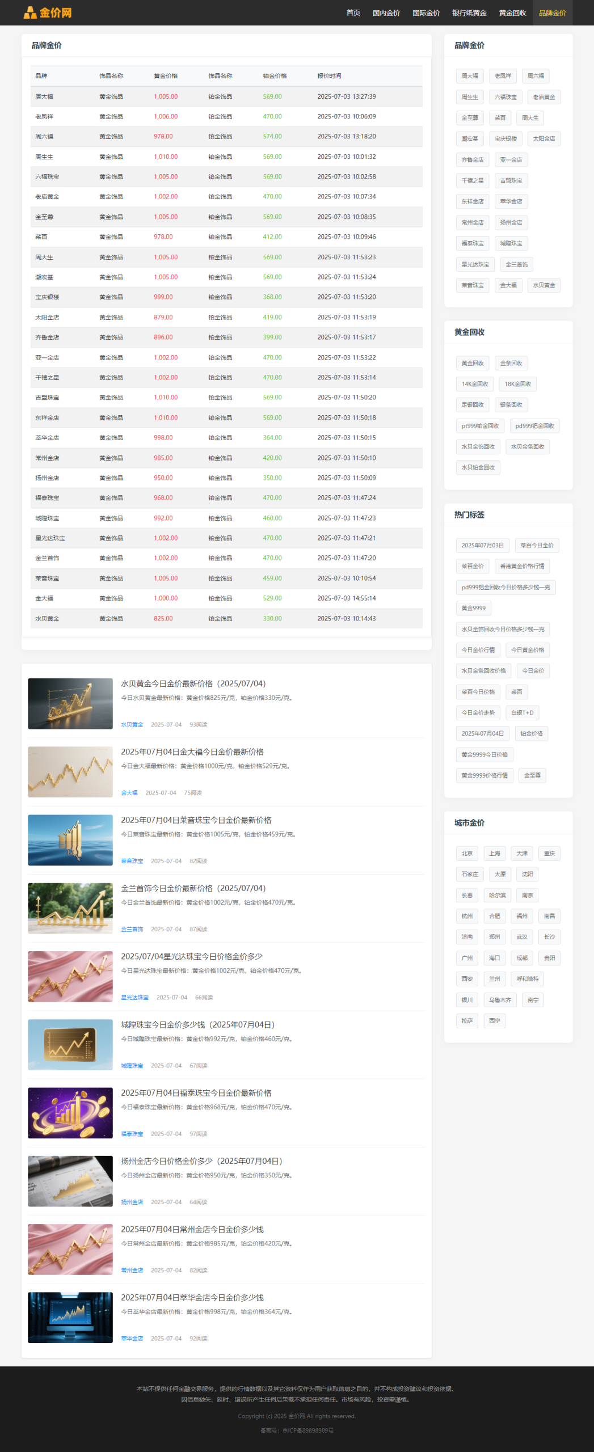
Task: Select the 香港黄金价格行情 hot tag
Action: click(521, 566)
